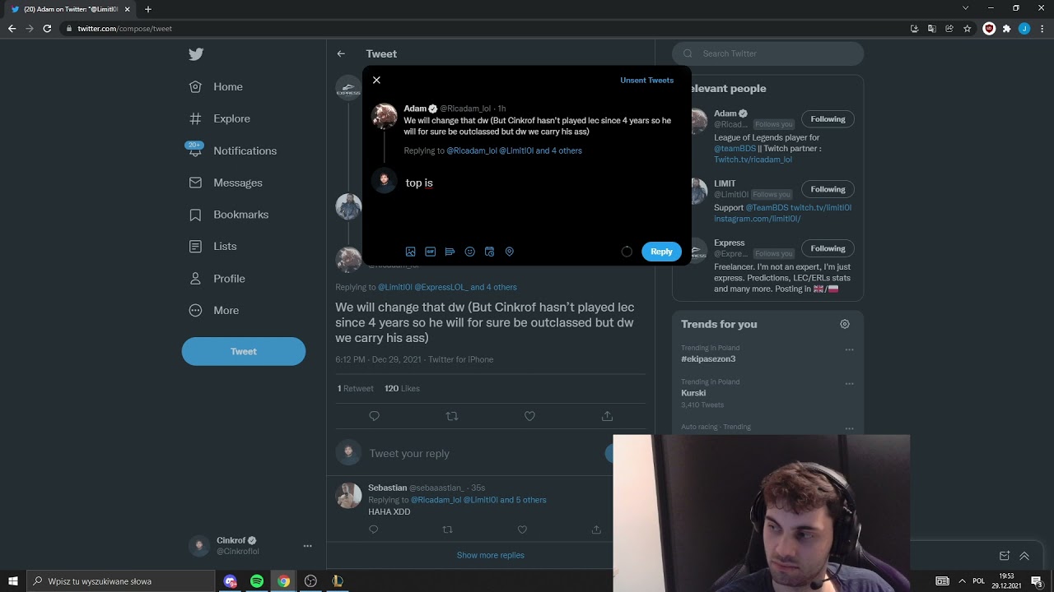Open Lists in the sidebar
This screenshot has width=1054, height=592.
pos(212,246)
